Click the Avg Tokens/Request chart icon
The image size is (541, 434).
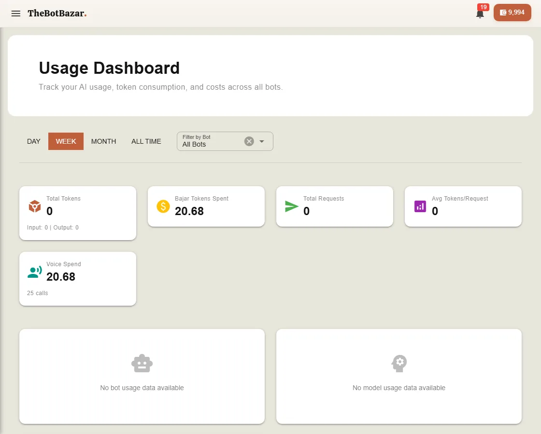[420, 206]
